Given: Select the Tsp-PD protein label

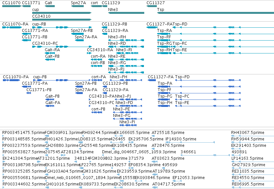Looking at the screenshot, I should [x=183, y=77].
